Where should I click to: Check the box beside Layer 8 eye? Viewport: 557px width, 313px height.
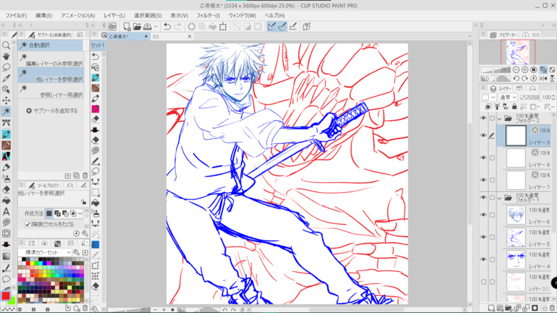tap(492, 158)
